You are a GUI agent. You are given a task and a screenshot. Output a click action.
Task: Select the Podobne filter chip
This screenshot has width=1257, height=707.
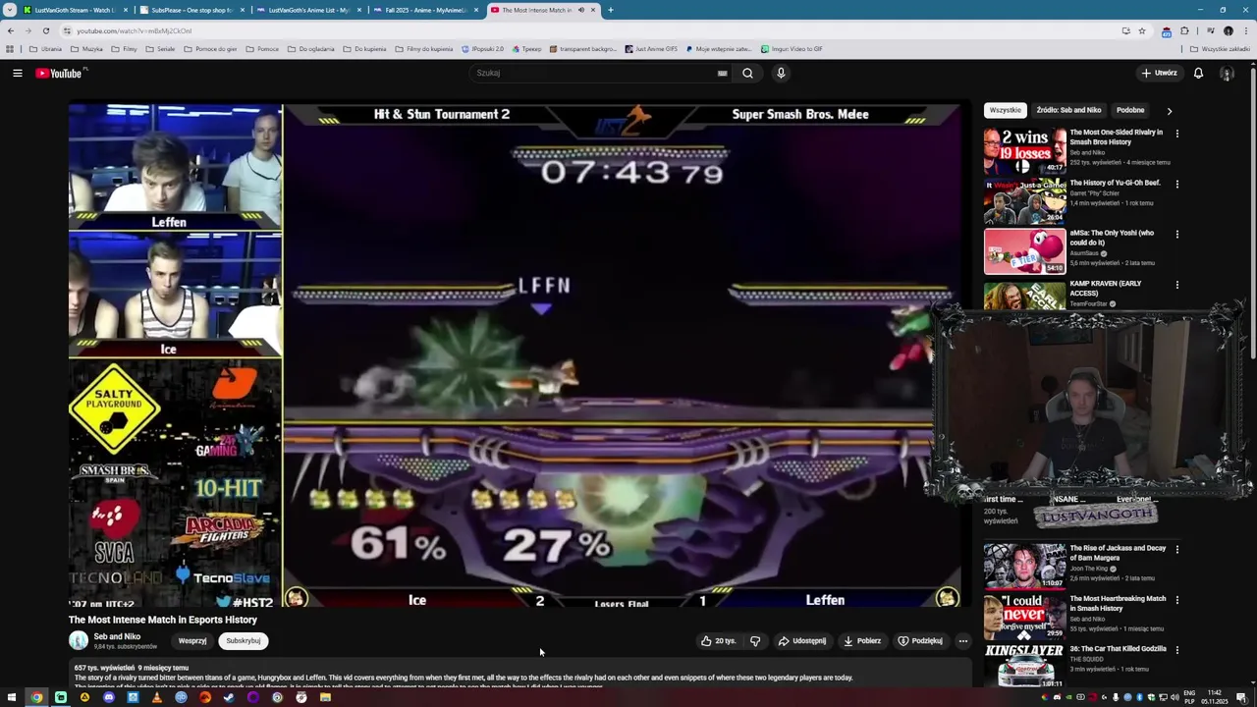[x=1130, y=110]
